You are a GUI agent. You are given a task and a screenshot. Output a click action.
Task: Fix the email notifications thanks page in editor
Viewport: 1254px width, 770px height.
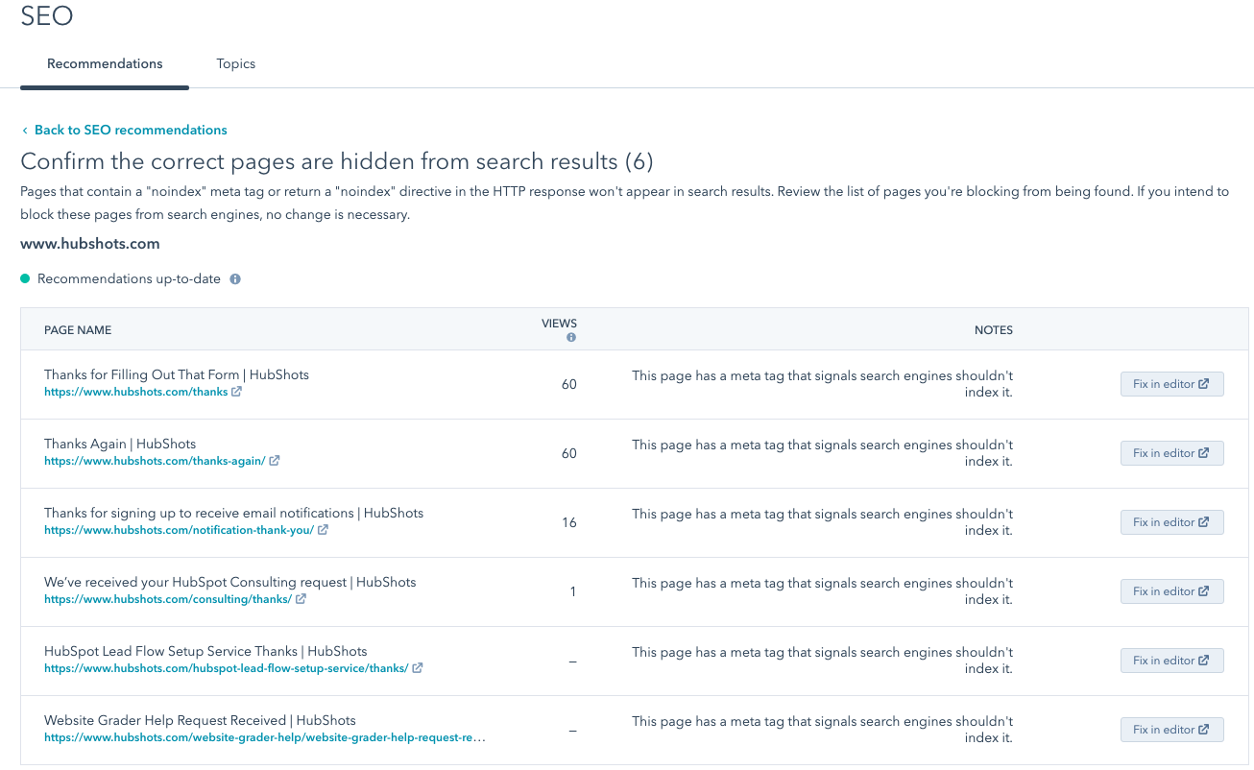point(1171,522)
